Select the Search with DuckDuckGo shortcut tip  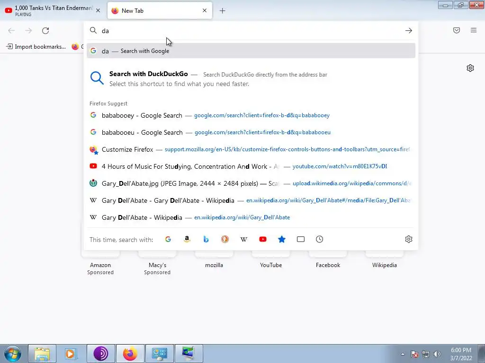(x=251, y=78)
